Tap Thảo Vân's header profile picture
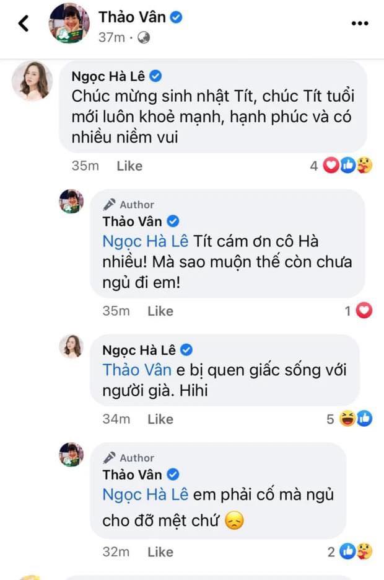This screenshot has height=580, width=384. click(69, 24)
